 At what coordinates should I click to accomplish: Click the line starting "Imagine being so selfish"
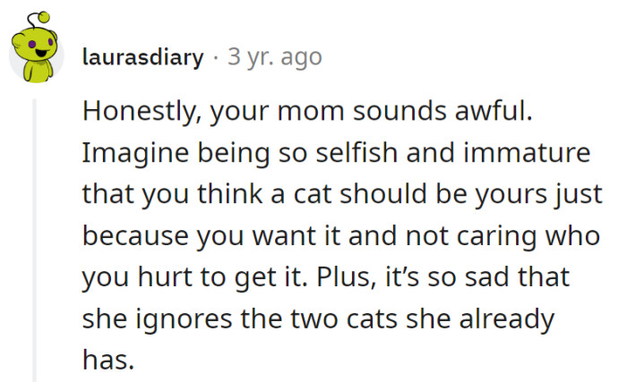[337, 153]
